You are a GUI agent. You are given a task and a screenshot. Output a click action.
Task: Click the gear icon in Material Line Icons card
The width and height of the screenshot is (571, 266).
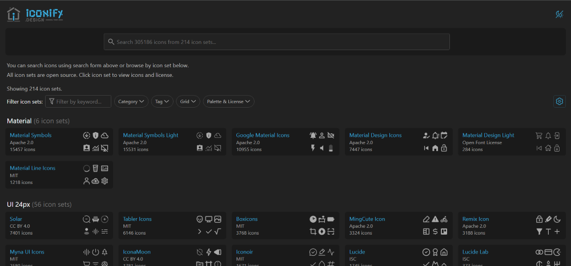(x=104, y=181)
